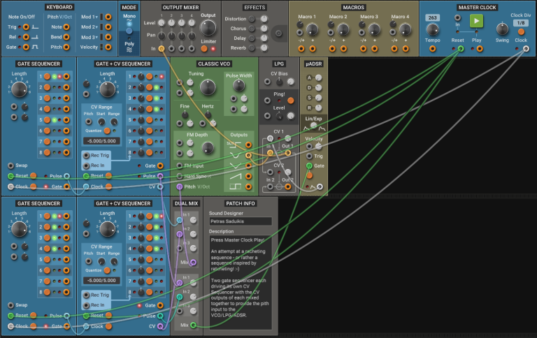Open the Clock Div 1/8 selector
Image resolution: width=537 pixels, height=338 pixels.
click(521, 23)
